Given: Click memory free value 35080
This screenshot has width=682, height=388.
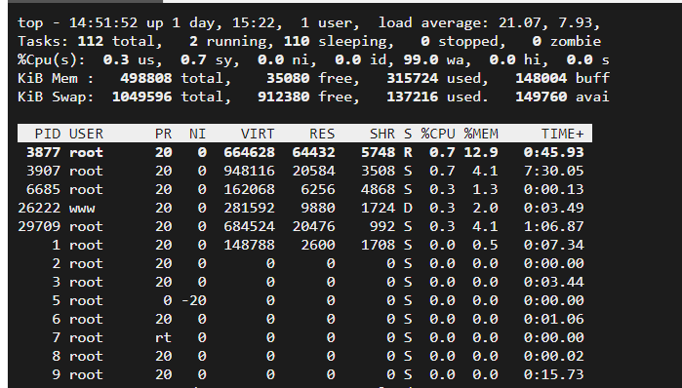Looking at the screenshot, I should point(288,78).
